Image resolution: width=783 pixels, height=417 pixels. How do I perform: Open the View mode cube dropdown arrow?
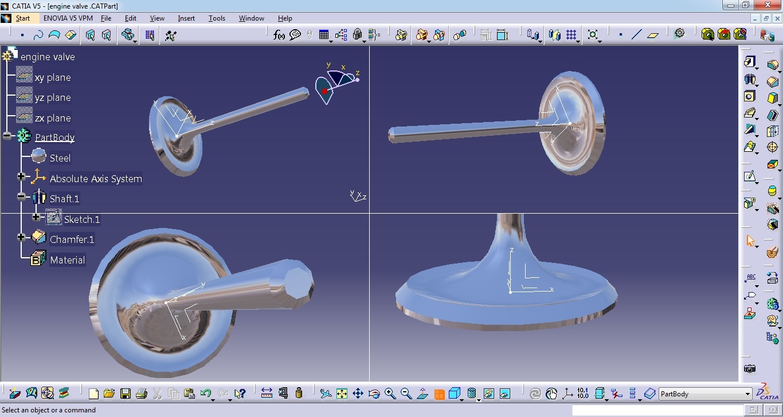463,399
